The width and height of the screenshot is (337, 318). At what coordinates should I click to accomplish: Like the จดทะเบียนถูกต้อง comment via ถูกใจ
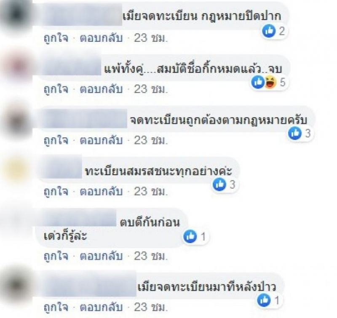coord(56,140)
